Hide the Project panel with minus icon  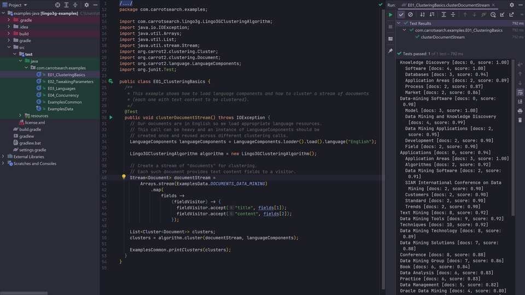(95, 5)
